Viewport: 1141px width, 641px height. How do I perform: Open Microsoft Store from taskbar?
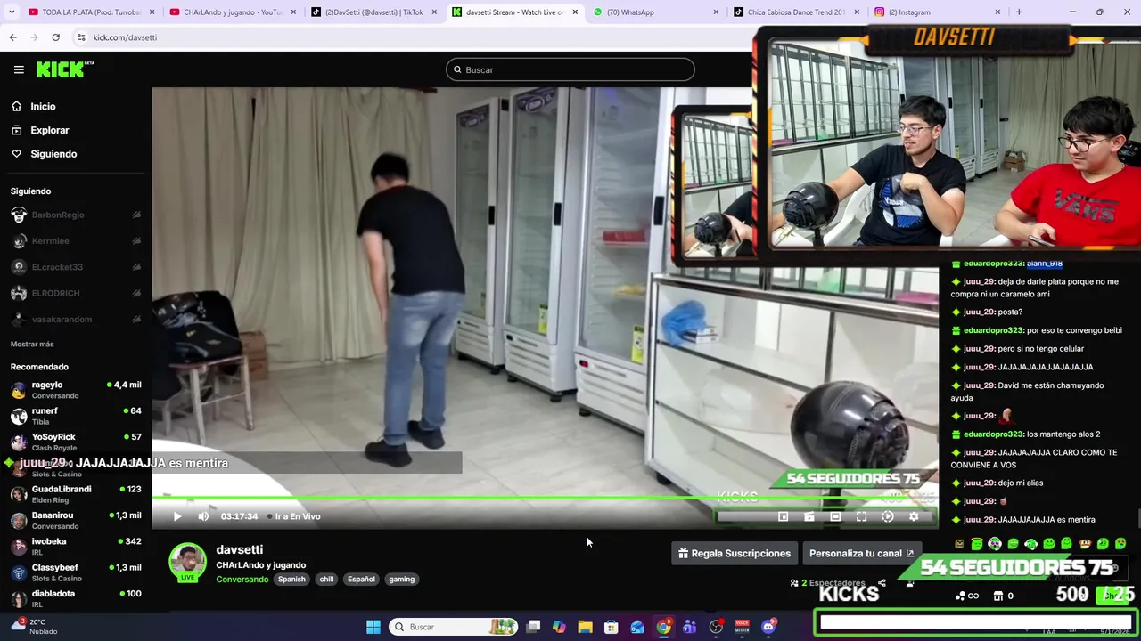coord(612,627)
